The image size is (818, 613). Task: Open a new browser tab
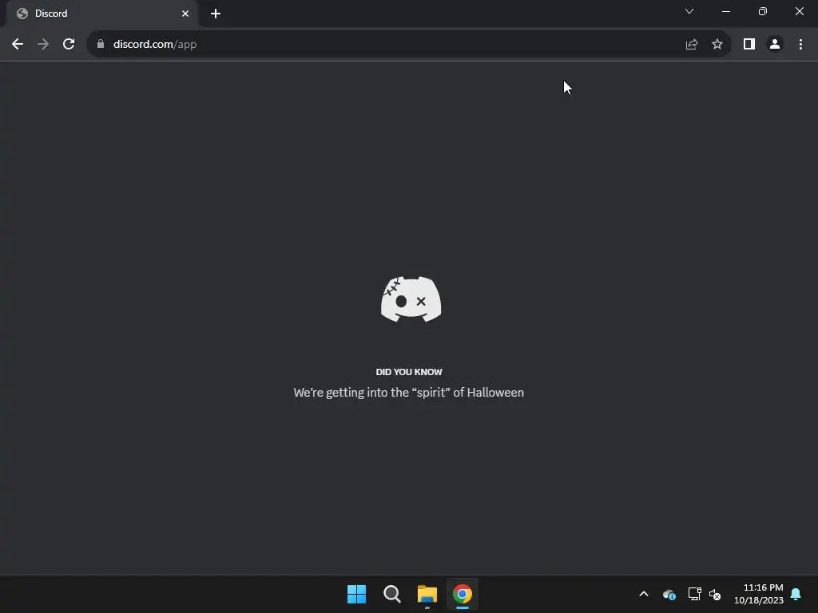(x=216, y=14)
